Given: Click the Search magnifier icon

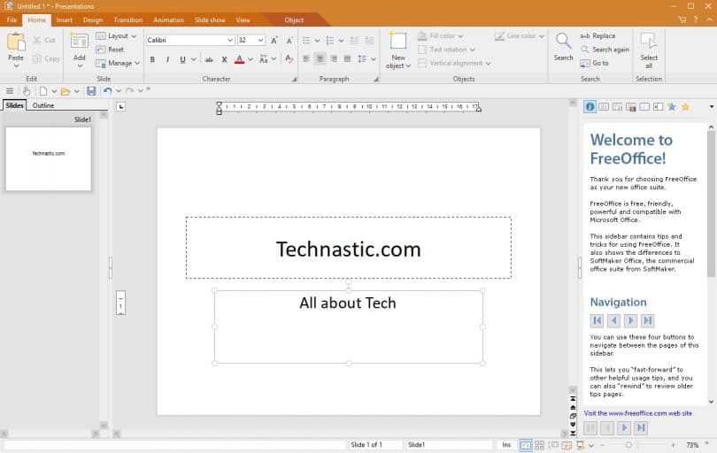Looking at the screenshot, I should (x=563, y=42).
